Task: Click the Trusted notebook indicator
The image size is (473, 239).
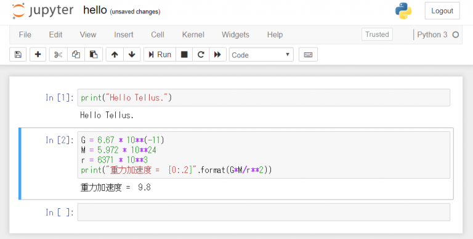Action: pyautogui.click(x=377, y=34)
